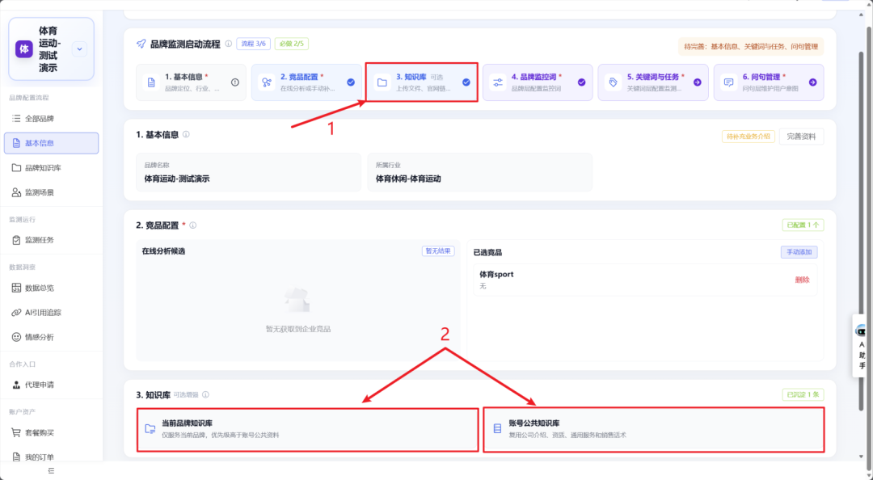
Task: Click completed checkmark on 竞品配置 step
Action: point(351,82)
